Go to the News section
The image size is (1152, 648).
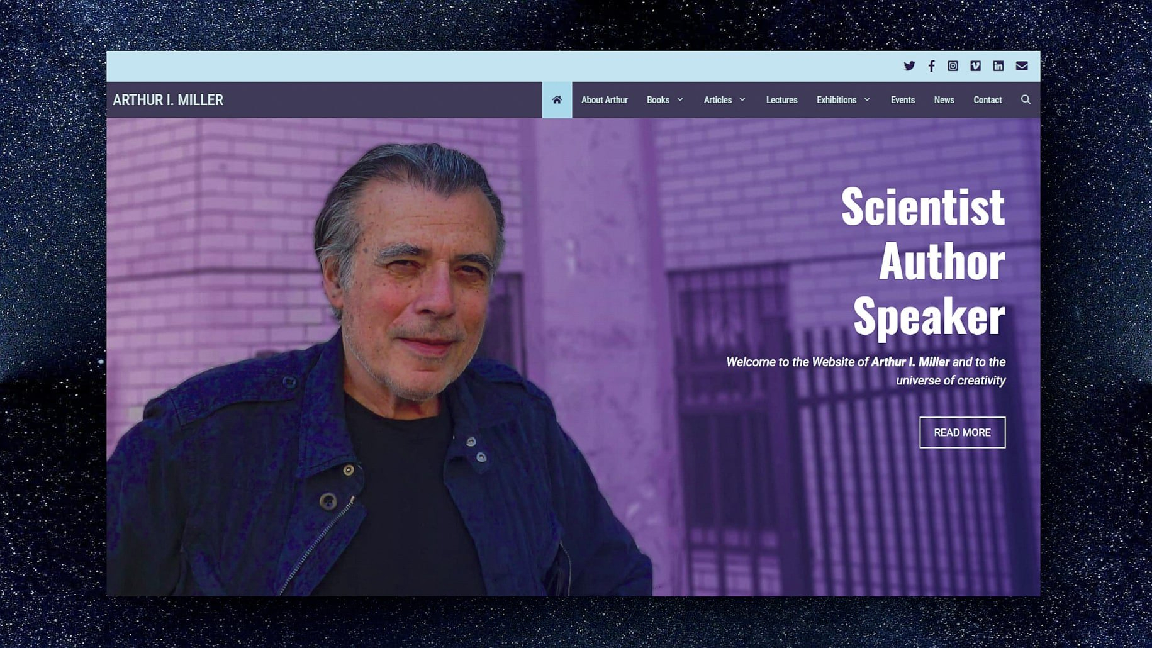[944, 100]
